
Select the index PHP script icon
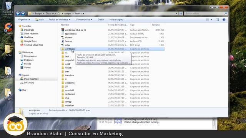(x=63, y=45)
